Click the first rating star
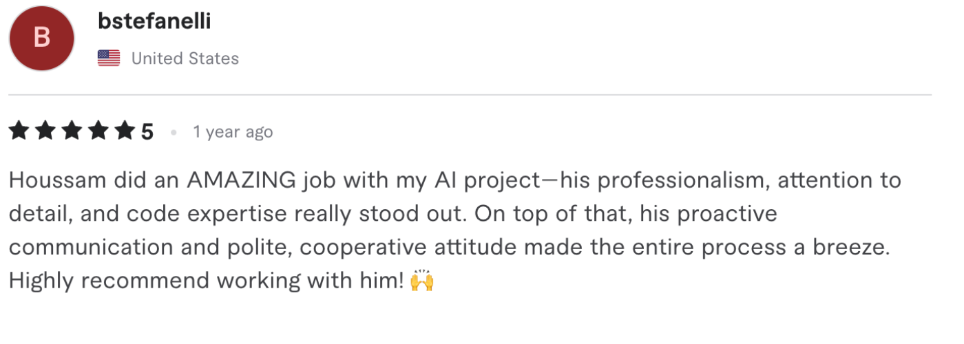Viewport: 964px width, 344px height. click(19, 131)
